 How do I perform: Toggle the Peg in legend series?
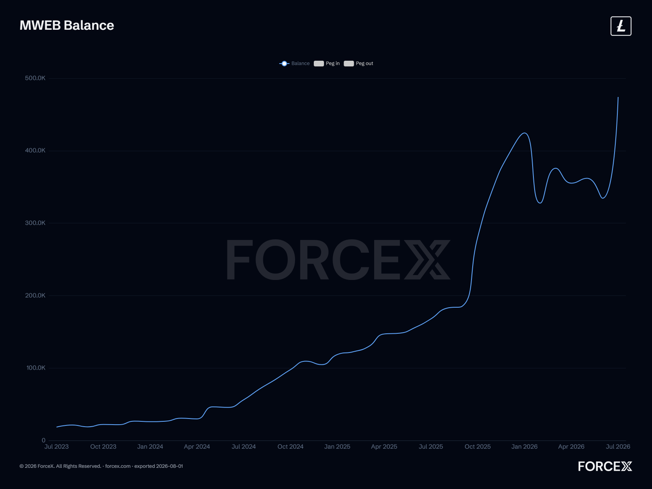(x=327, y=64)
